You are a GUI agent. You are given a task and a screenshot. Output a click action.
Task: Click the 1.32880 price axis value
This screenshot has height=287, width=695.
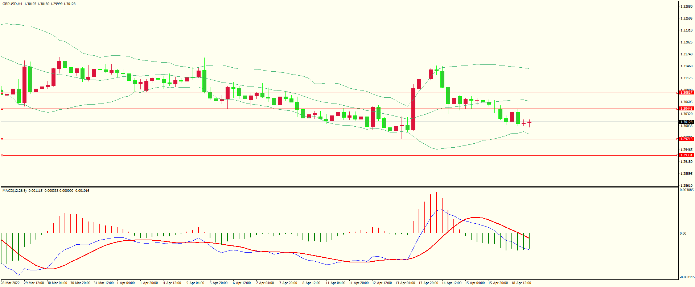click(686, 7)
